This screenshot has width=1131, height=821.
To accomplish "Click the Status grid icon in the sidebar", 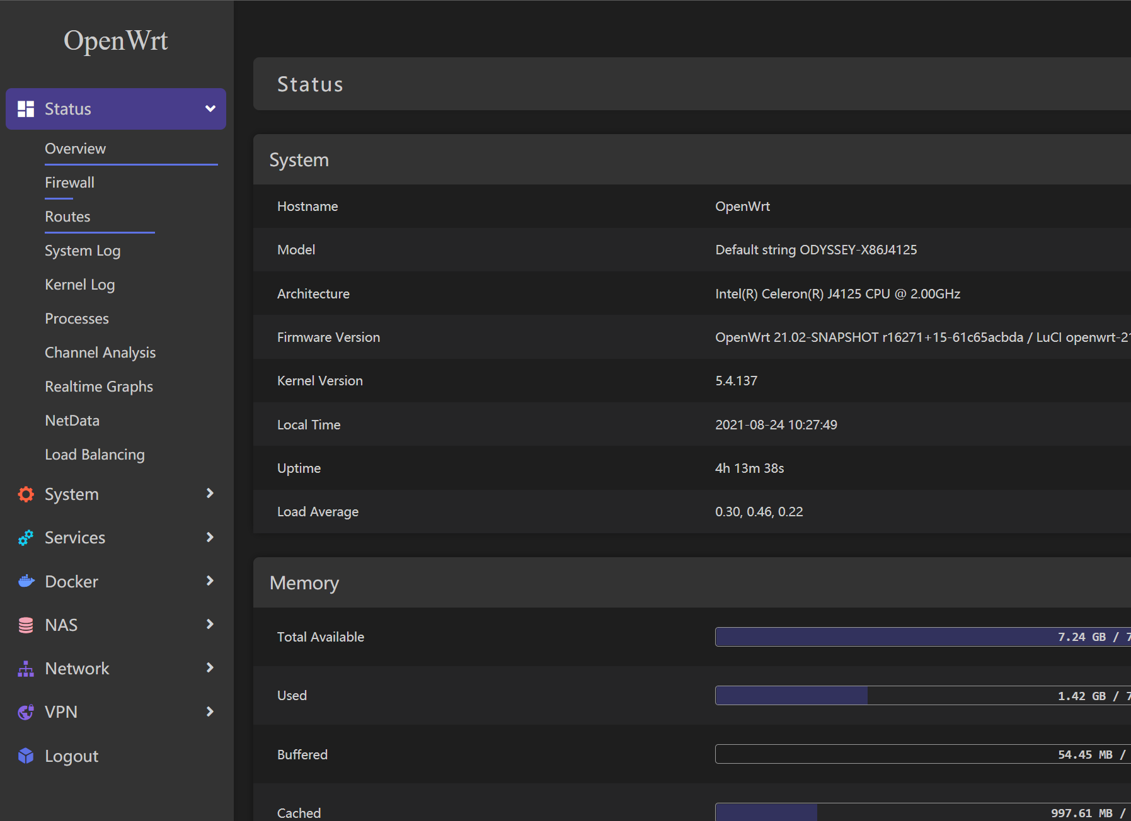I will click(26, 109).
